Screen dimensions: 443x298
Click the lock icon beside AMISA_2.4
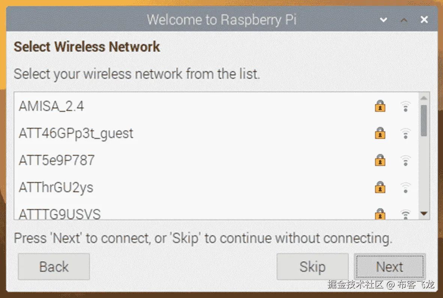point(380,106)
